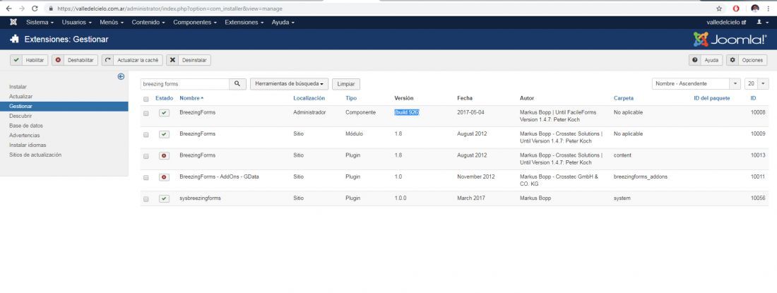Toggle status icon of the BreezingForms Componente row

164,113
